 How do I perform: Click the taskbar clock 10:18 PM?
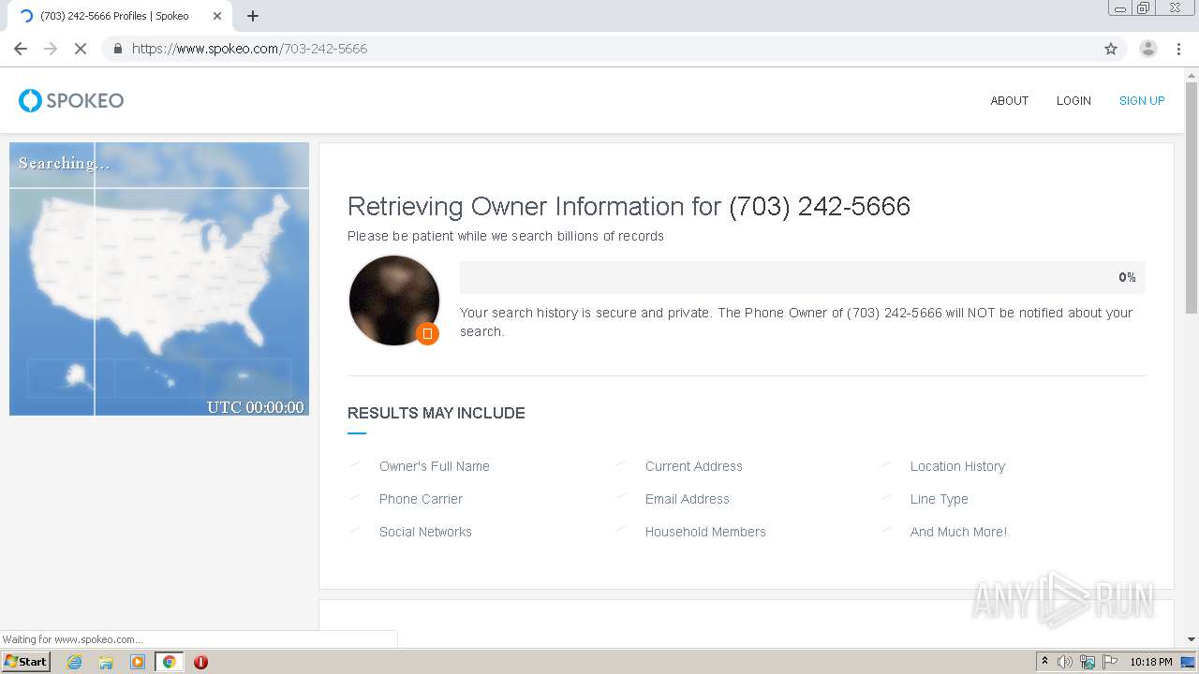coord(1150,662)
